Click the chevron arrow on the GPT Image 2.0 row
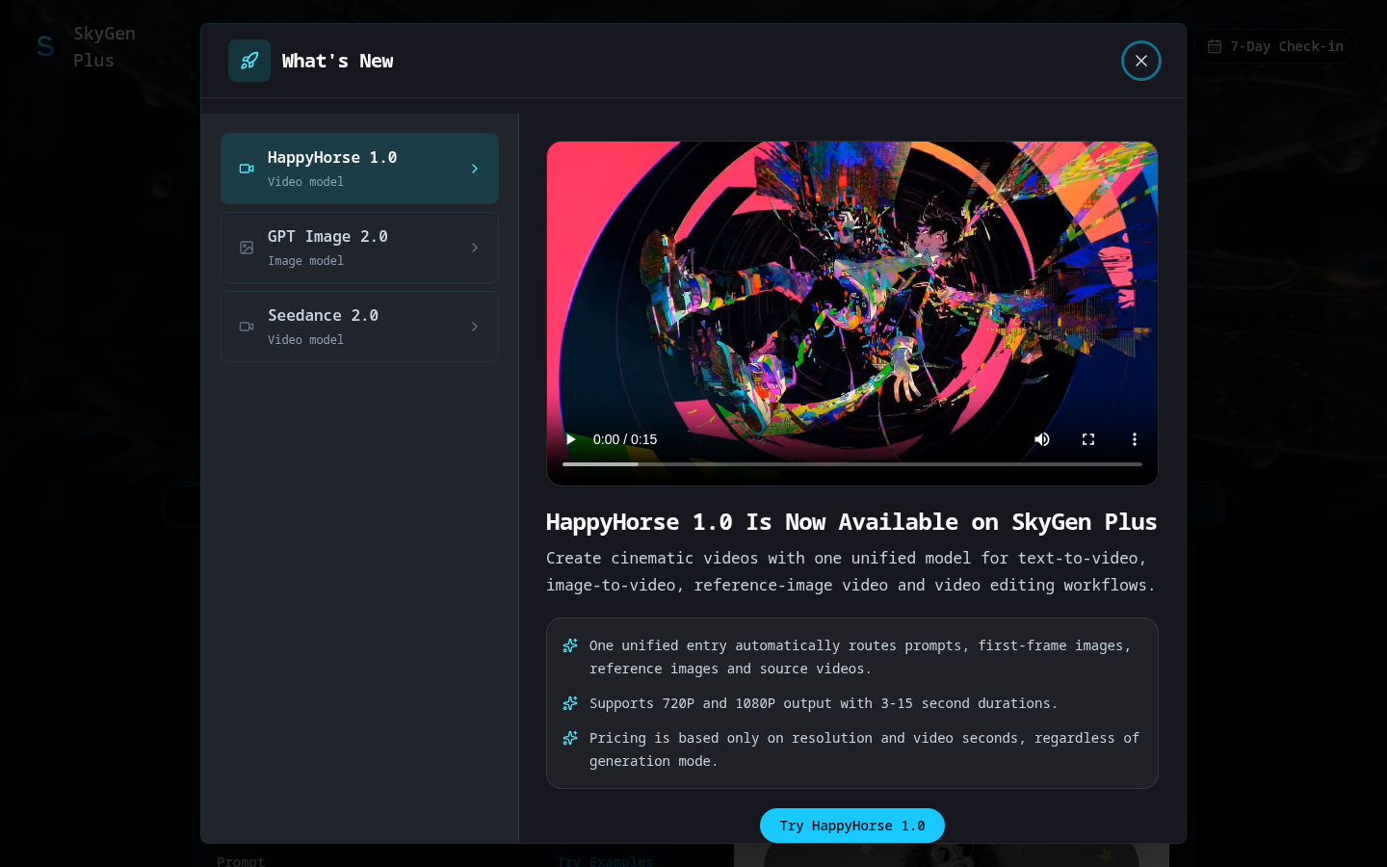 tap(475, 248)
